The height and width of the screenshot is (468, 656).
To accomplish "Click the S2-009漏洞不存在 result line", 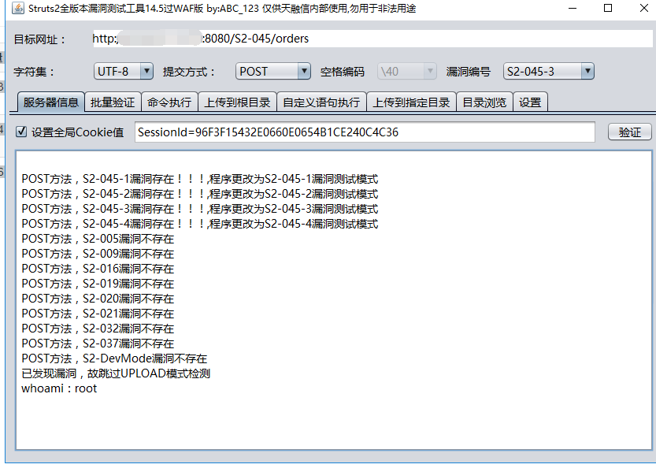I will coord(98,254).
